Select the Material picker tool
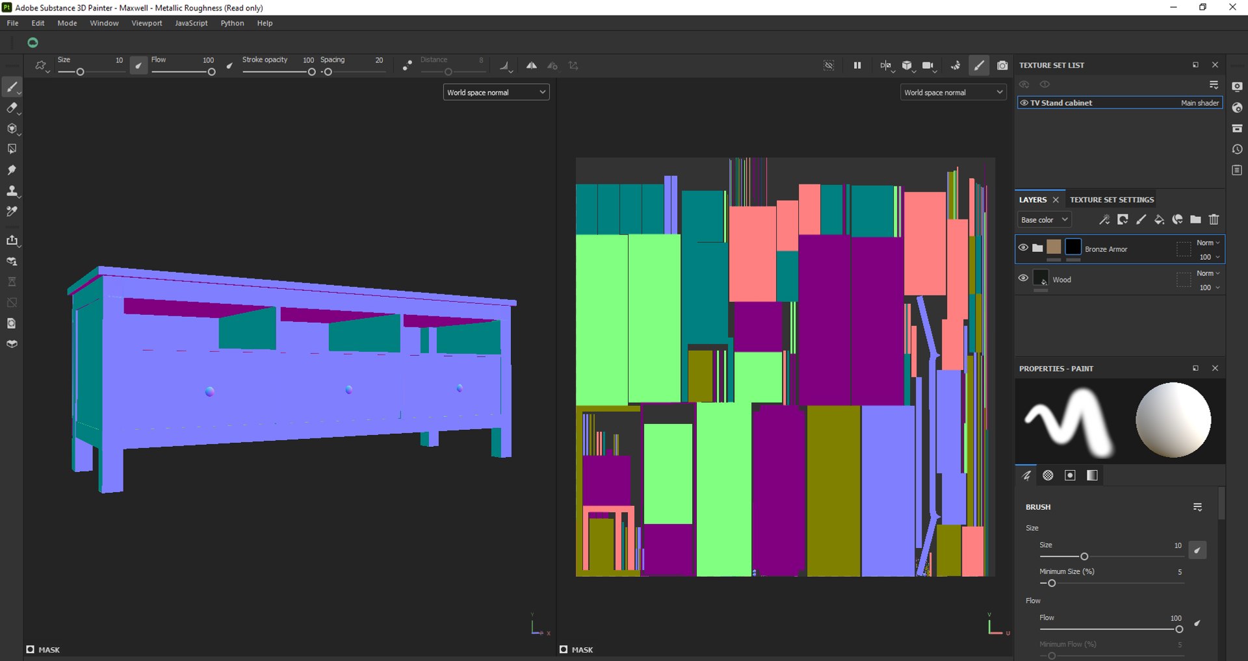This screenshot has height=661, width=1248. click(x=12, y=212)
